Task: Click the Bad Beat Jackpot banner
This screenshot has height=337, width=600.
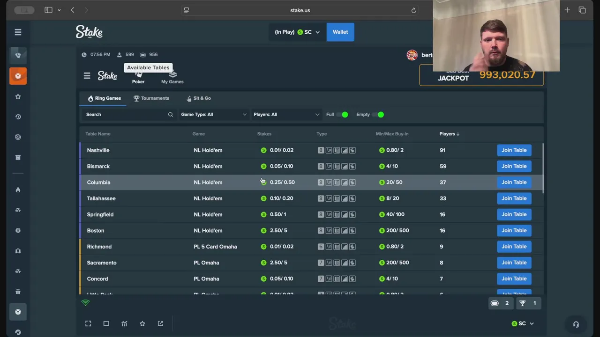Action: tap(481, 75)
